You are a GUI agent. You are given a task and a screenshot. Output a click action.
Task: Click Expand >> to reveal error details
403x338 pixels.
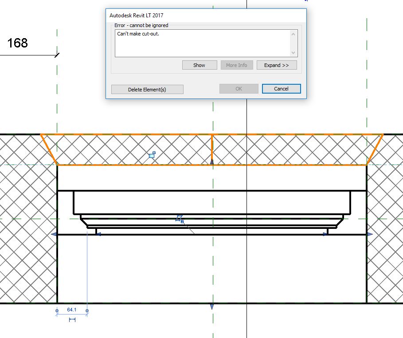click(x=276, y=65)
